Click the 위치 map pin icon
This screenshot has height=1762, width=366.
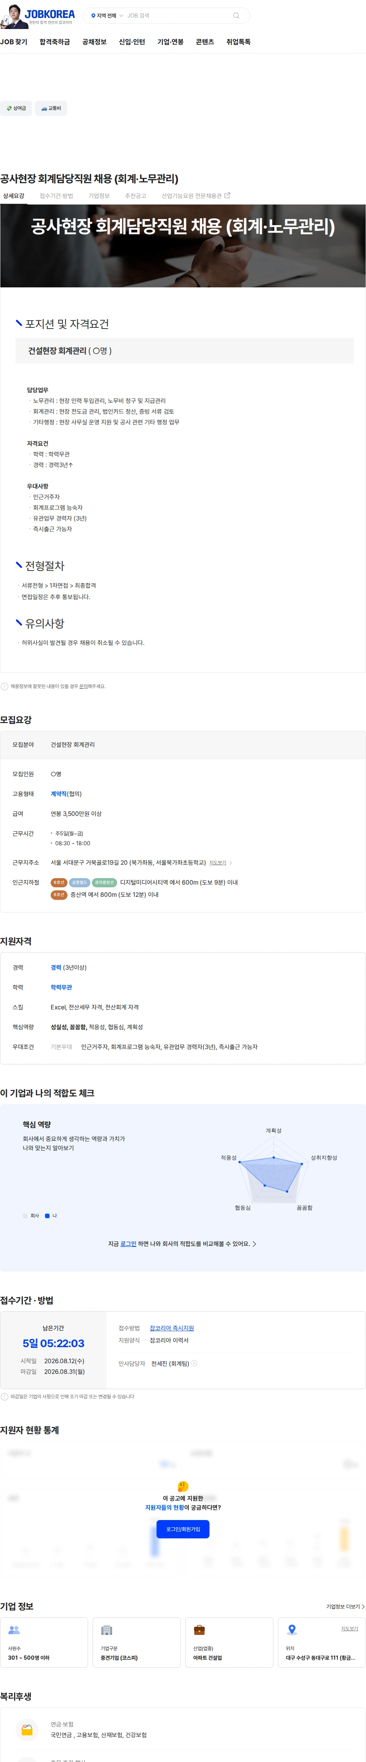pos(292,1630)
